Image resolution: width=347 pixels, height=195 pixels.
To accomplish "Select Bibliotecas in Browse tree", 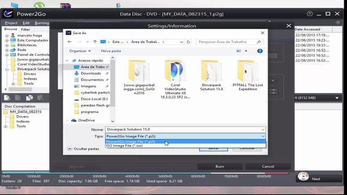I will (27, 45).
